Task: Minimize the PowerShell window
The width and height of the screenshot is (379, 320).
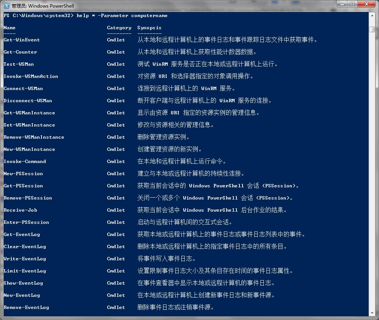Action: coord(342,4)
